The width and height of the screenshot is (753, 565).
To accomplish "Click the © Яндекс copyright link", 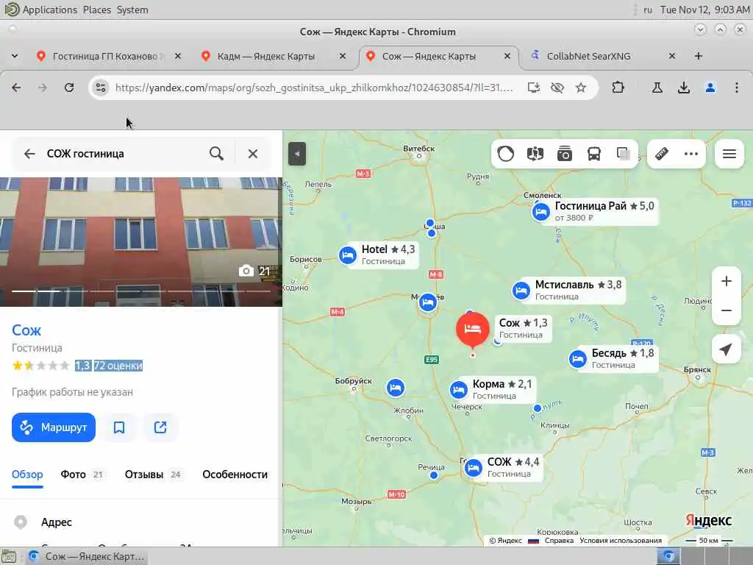I will click(x=505, y=541).
